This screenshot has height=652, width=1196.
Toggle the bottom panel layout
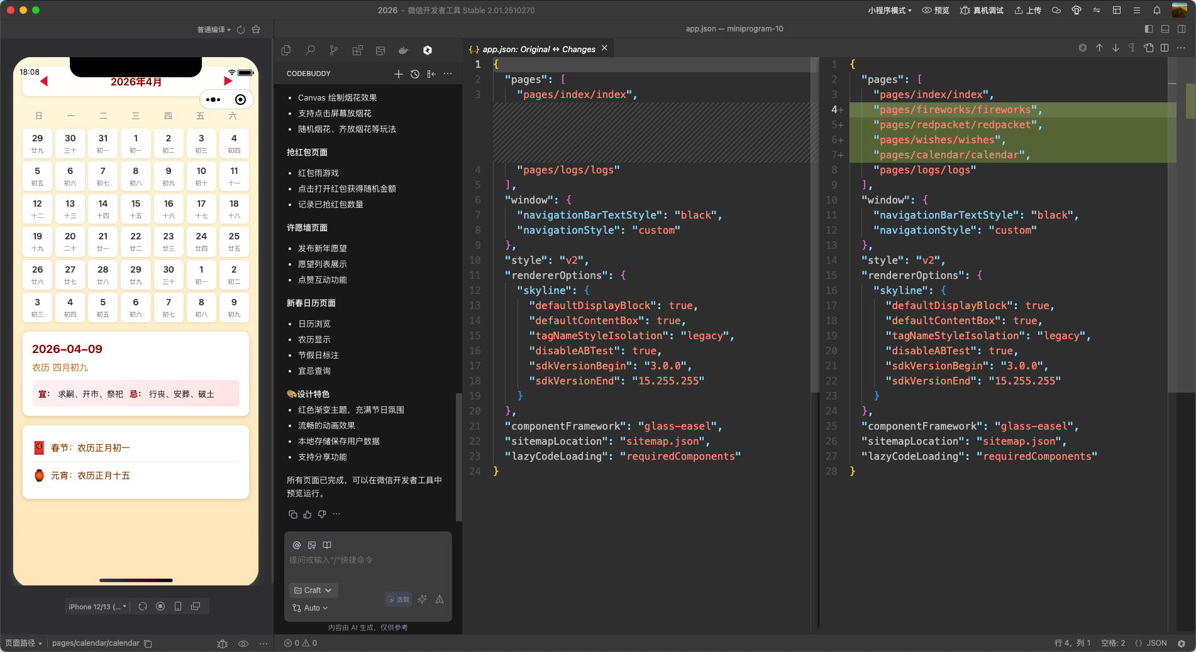click(x=1165, y=29)
